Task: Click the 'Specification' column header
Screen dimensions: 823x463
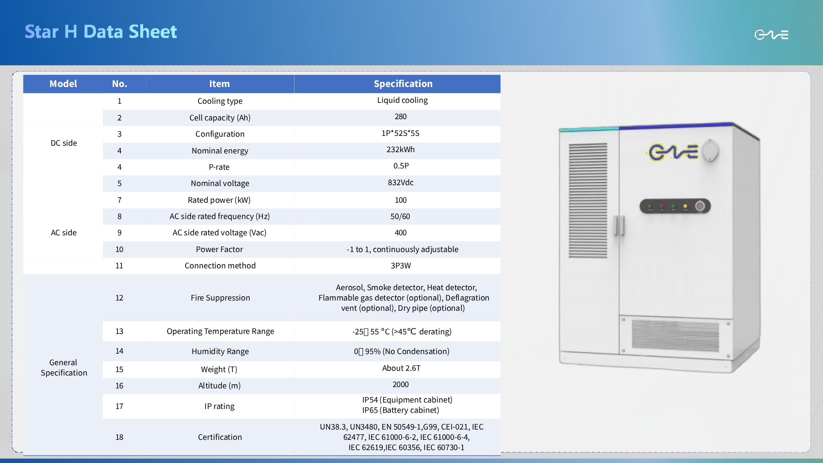Action: pos(402,84)
